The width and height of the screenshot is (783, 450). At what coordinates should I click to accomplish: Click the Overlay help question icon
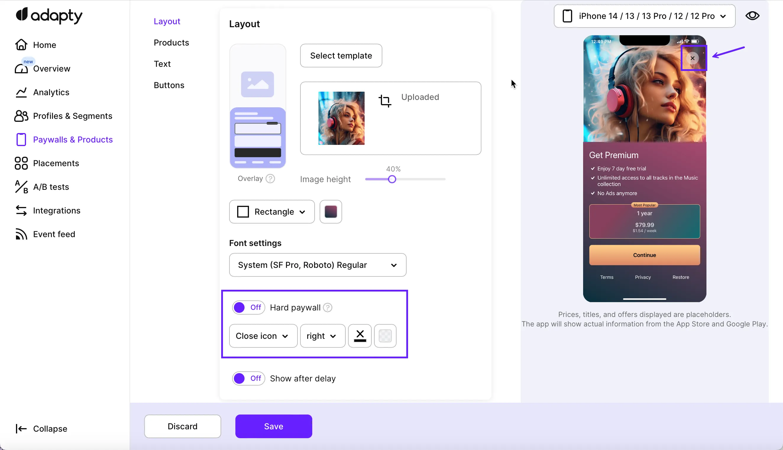[270, 179]
